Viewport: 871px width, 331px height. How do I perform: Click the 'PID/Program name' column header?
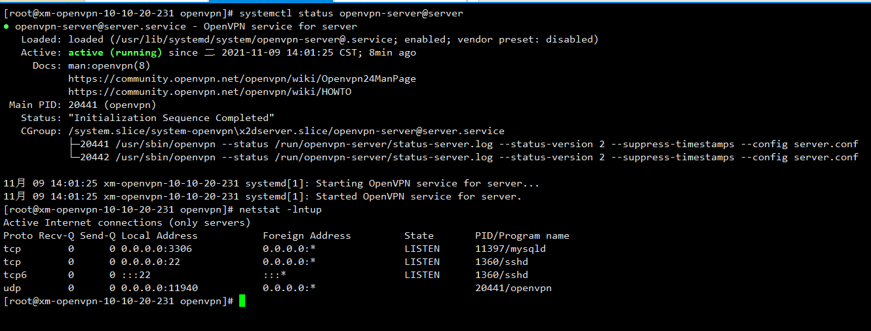click(522, 235)
